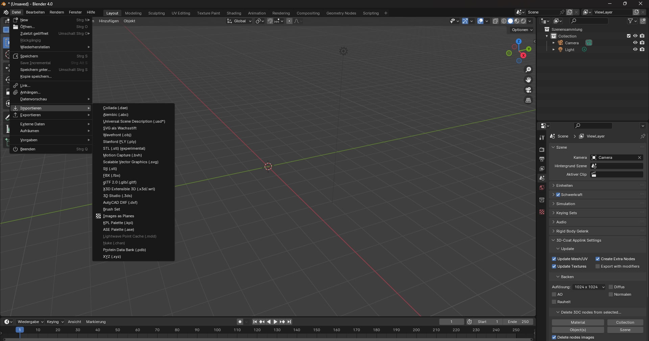Click the viewport zoom magnifier icon

[528, 70]
